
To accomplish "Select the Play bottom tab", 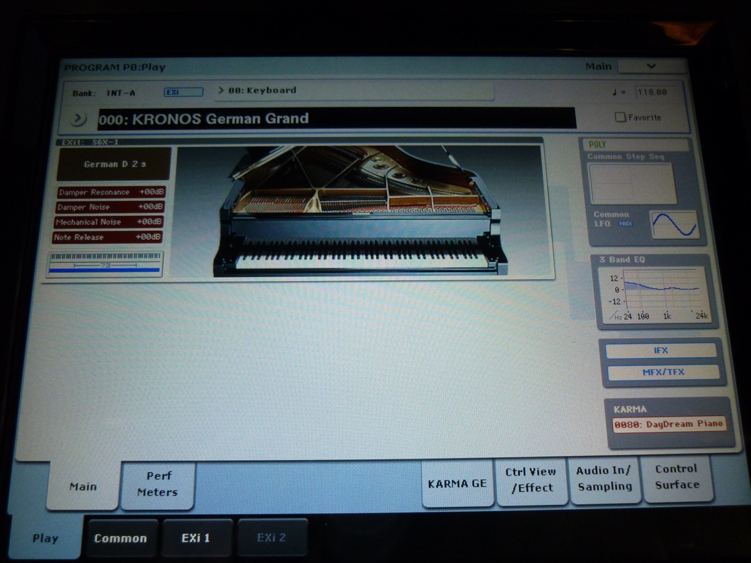I will [46, 537].
